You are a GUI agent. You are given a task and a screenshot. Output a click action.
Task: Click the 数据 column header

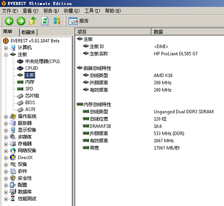pos(188,32)
